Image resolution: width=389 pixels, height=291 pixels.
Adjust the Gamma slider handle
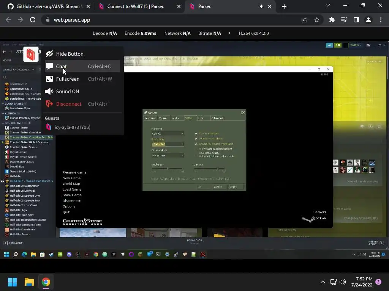point(218,169)
